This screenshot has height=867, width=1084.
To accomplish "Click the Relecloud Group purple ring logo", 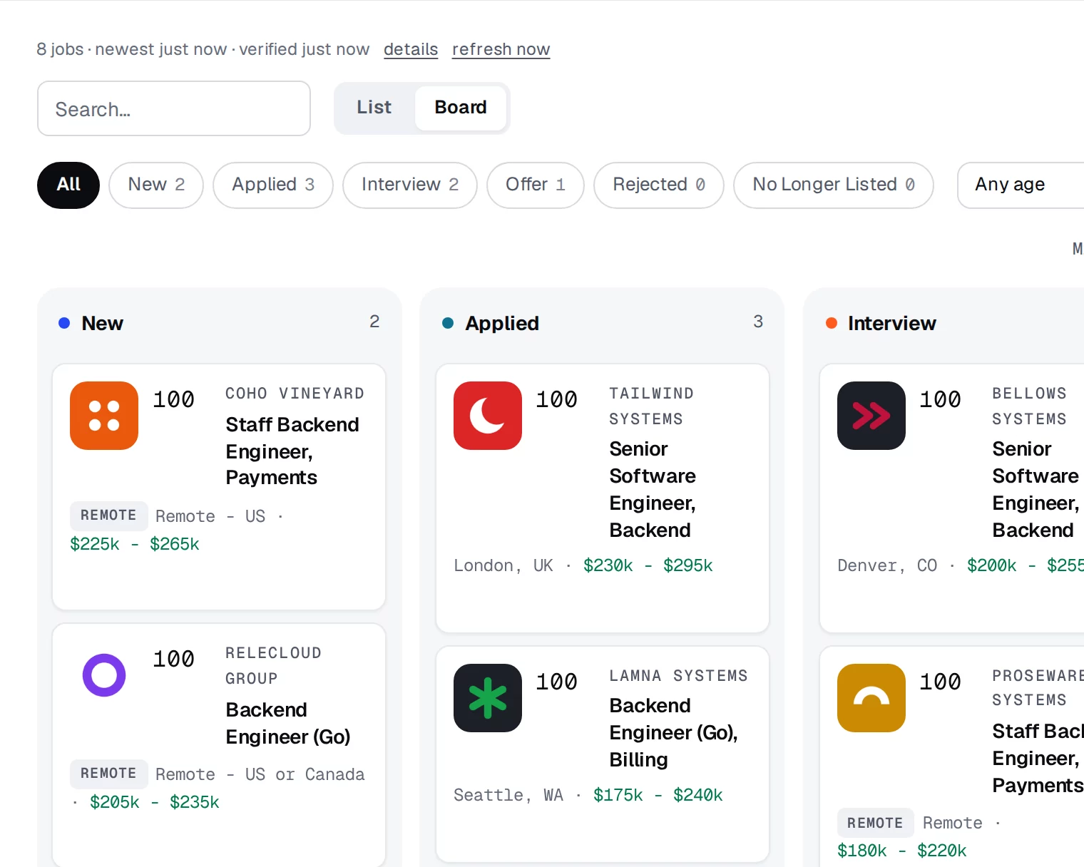I will pyautogui.click(x=104, y=675).
